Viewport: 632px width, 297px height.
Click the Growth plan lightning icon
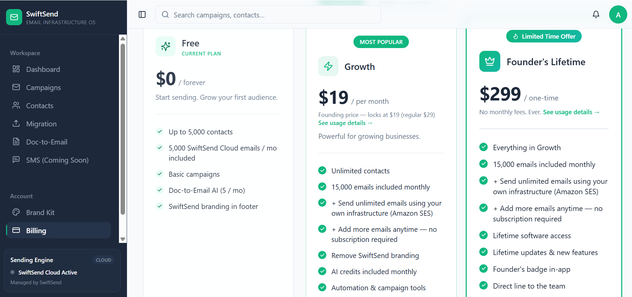pyautogui.click(x=328, y=66)
